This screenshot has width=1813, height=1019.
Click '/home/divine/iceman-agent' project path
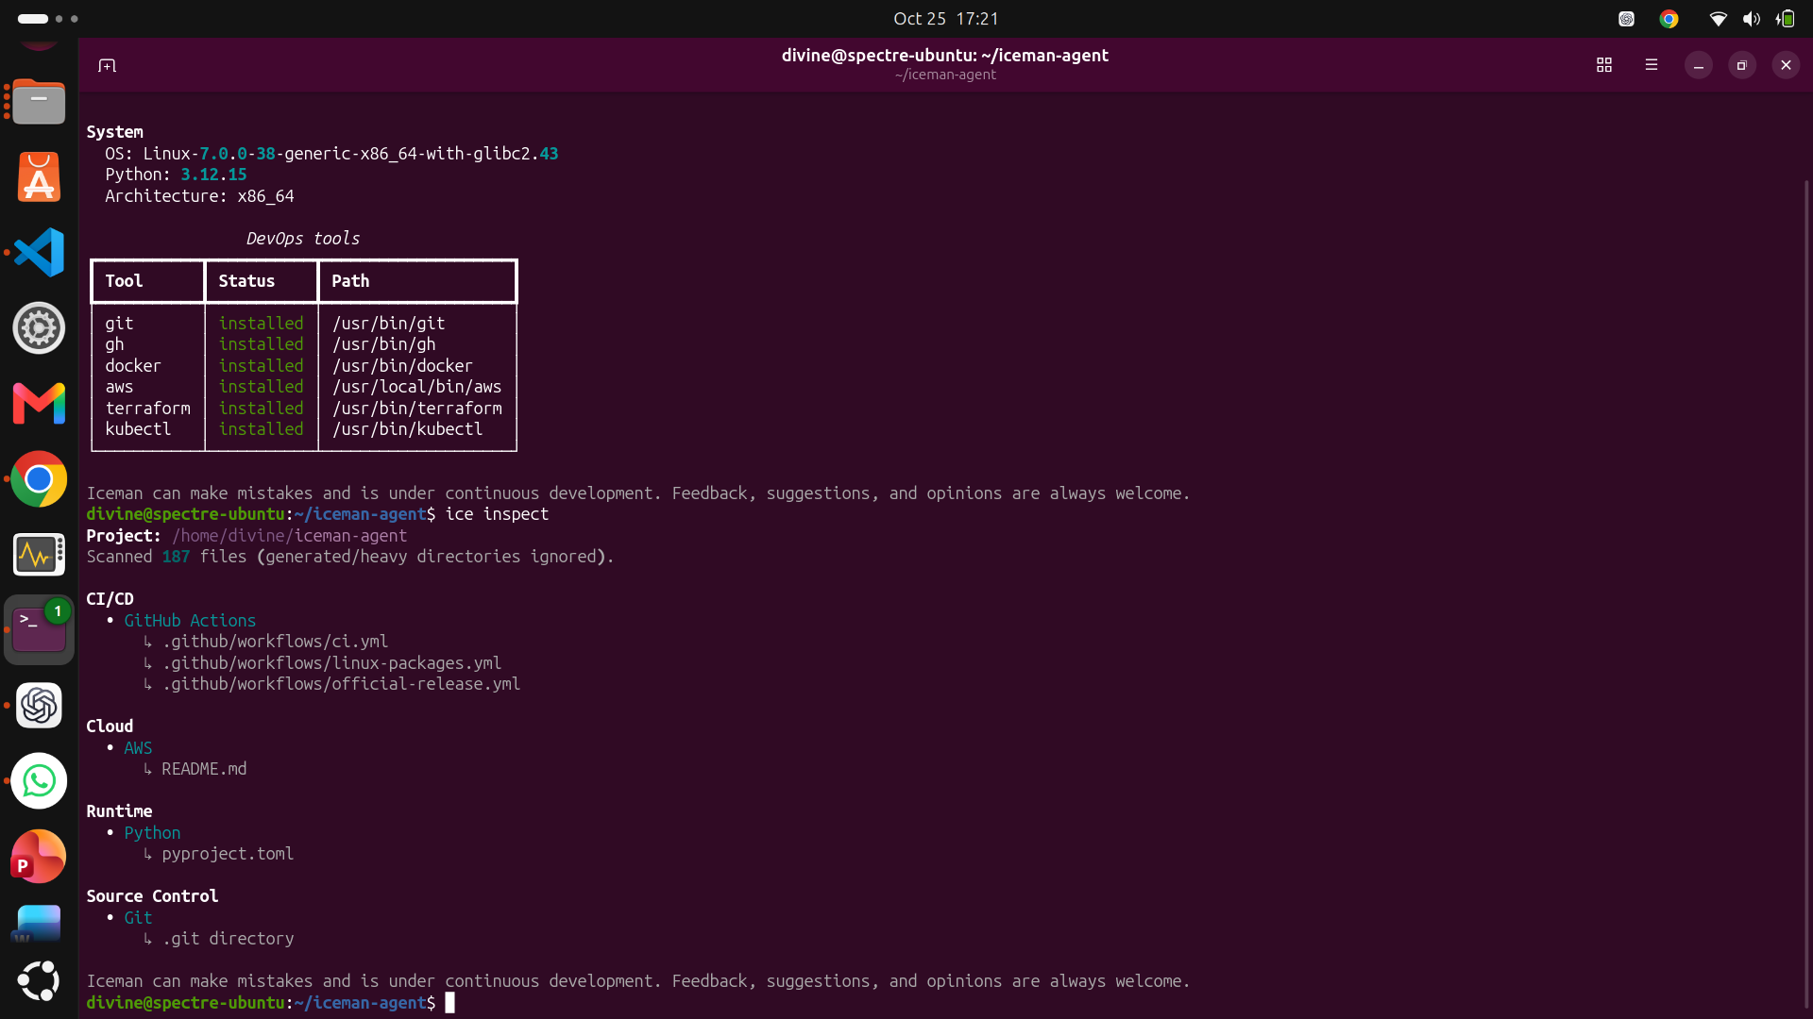coord(289,536)
